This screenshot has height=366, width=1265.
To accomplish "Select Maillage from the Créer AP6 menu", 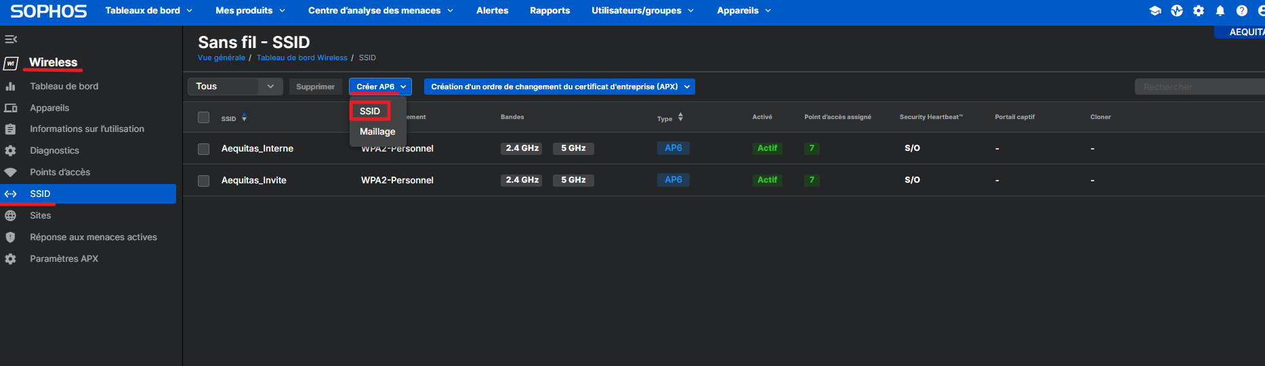I will click(377, 132).
